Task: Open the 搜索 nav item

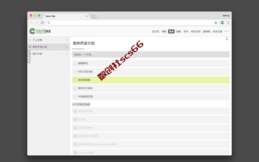Action: [178, 32]
